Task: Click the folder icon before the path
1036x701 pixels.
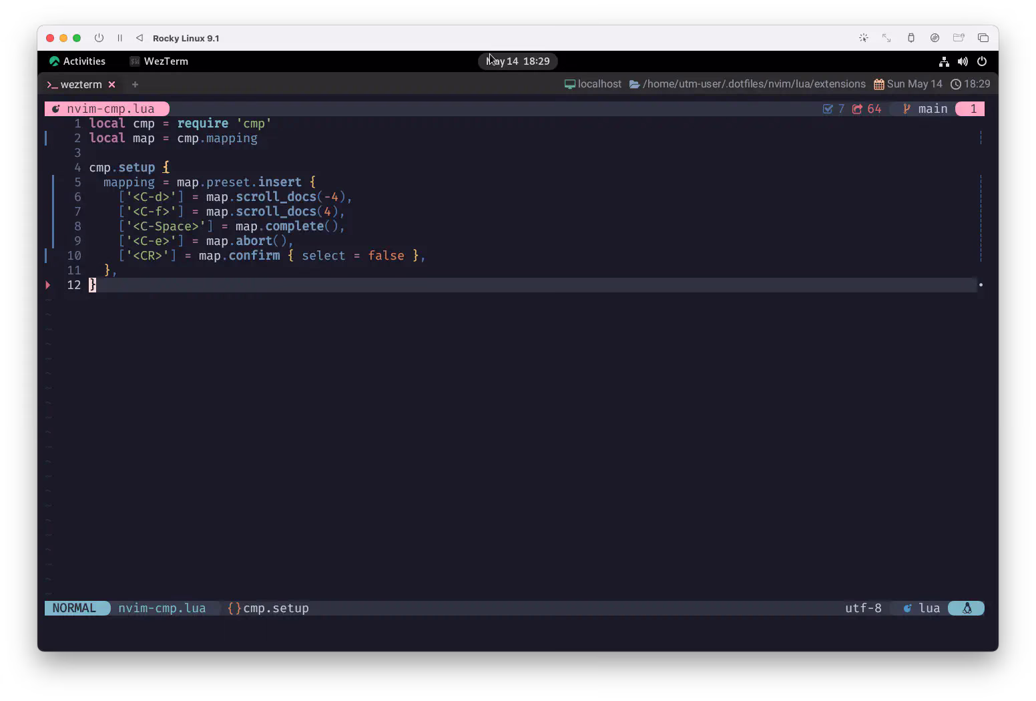Action: [635, 84]
